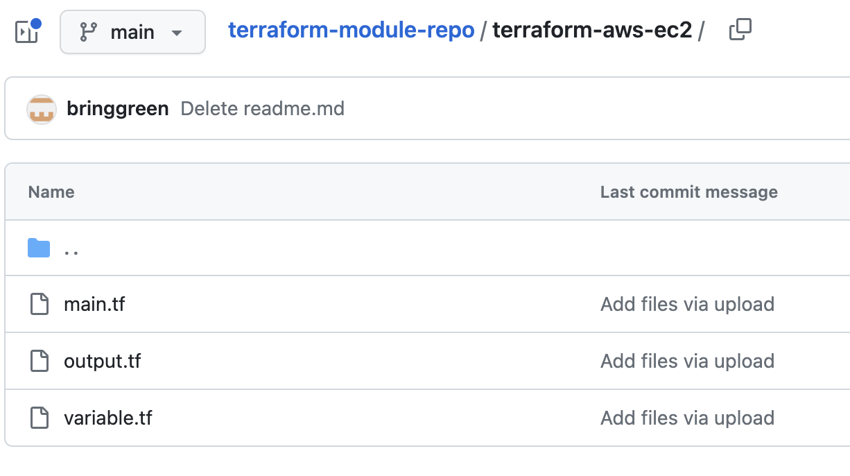Viewport: 850px width, 476px height.
Task: Open variable.tf's Add files via upload commit
Action: click(687, 418)
